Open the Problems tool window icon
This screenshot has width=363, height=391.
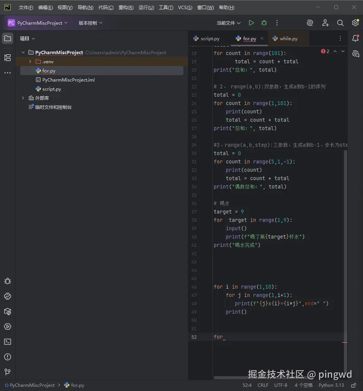[8, 357]
